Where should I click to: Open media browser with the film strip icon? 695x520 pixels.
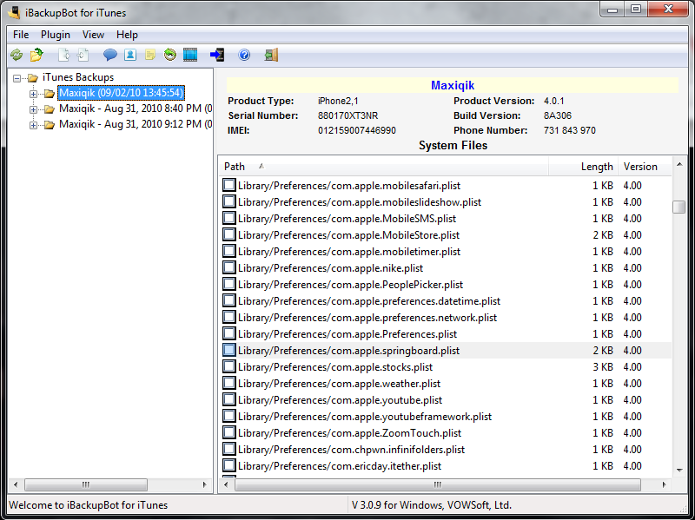click(190, 55)
